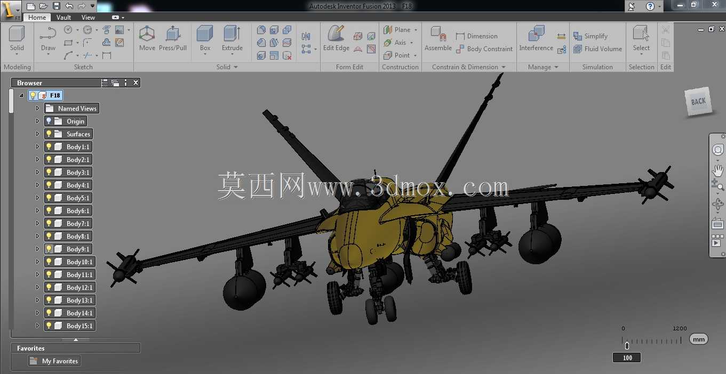This screenshot has height=374, width=726.
Task: Open the Edit Edge form tool
Action: [x=336, y=39]
